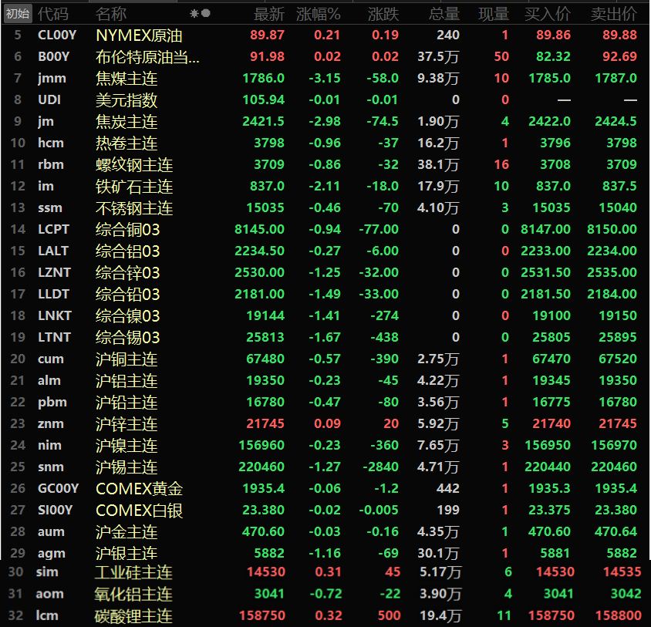Click the 卖出价 column header
This screenshot has height=627, width=651.
pyautogui.click(x=614, y=14)
